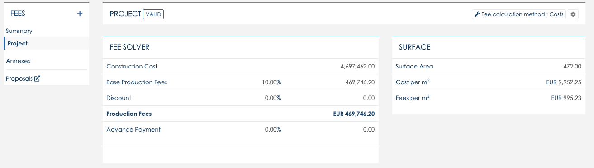Click the VALID status badge
This screenshot has height=168, width=594.
coord(153,14)
